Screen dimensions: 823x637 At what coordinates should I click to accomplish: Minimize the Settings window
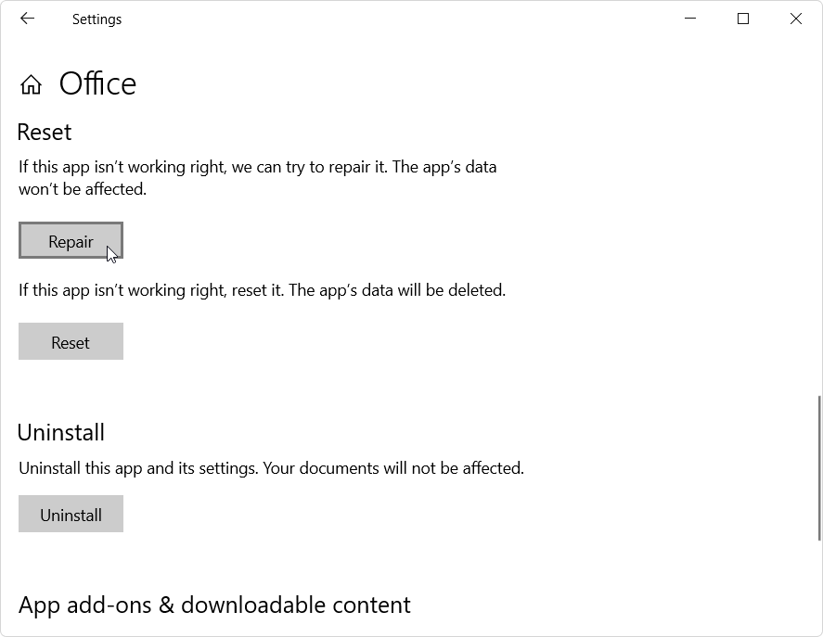[690, 19]
